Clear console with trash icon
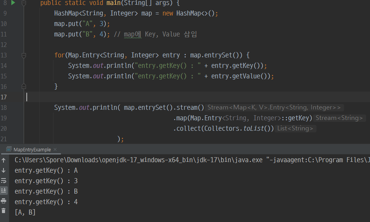This screenshot has width=370, height=222. click(3, 211)
